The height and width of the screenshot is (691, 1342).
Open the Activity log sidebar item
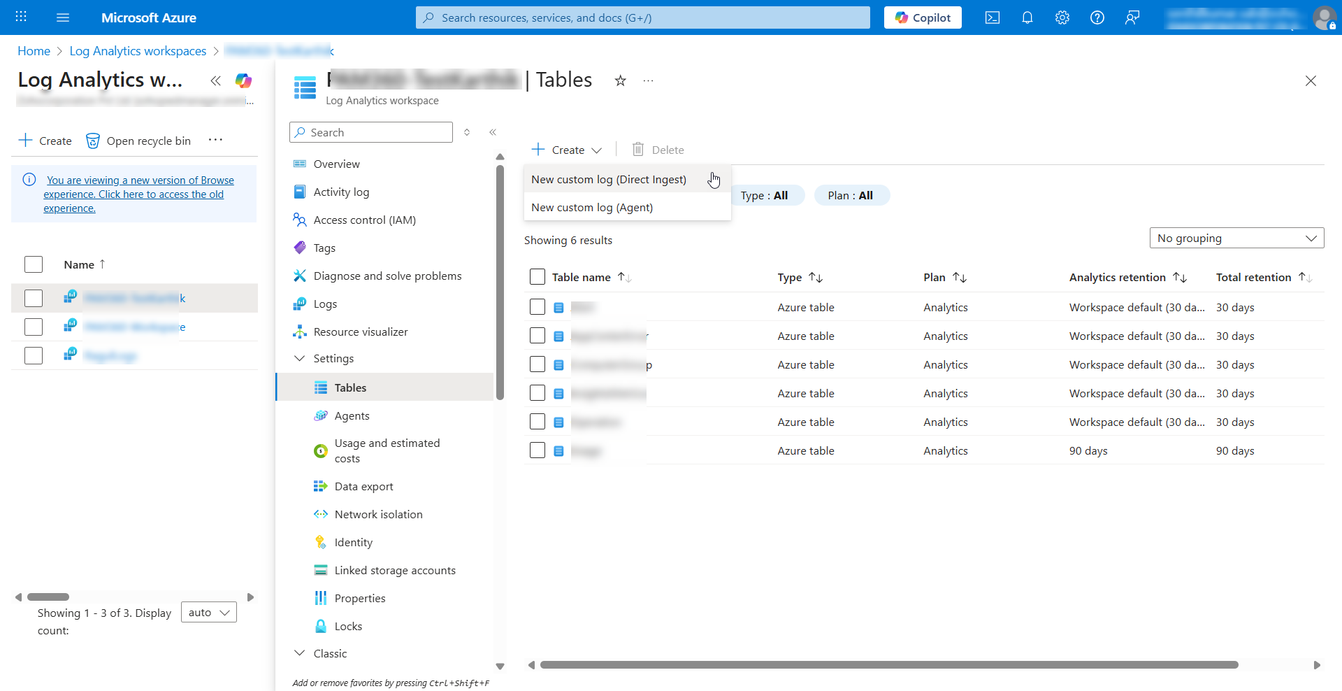point(341,192)
